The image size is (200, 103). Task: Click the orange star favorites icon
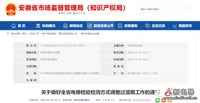[x=170, y=100]
